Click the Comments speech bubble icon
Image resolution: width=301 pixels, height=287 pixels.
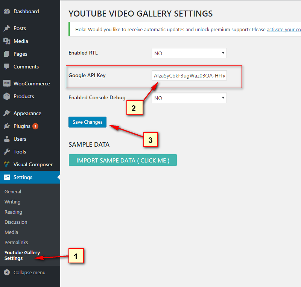coord(7,67)
